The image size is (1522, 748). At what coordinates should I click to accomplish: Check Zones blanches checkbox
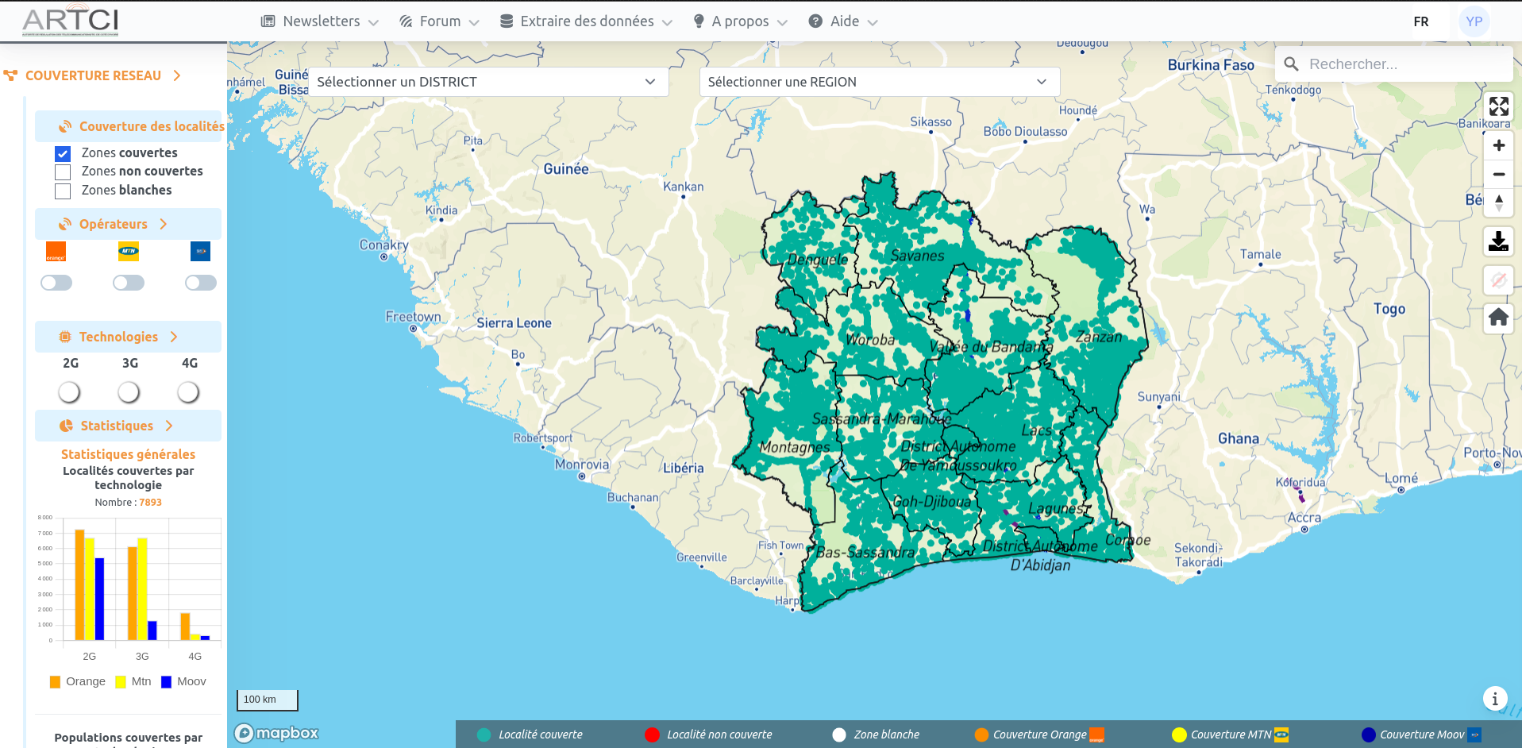pos(63,191)
